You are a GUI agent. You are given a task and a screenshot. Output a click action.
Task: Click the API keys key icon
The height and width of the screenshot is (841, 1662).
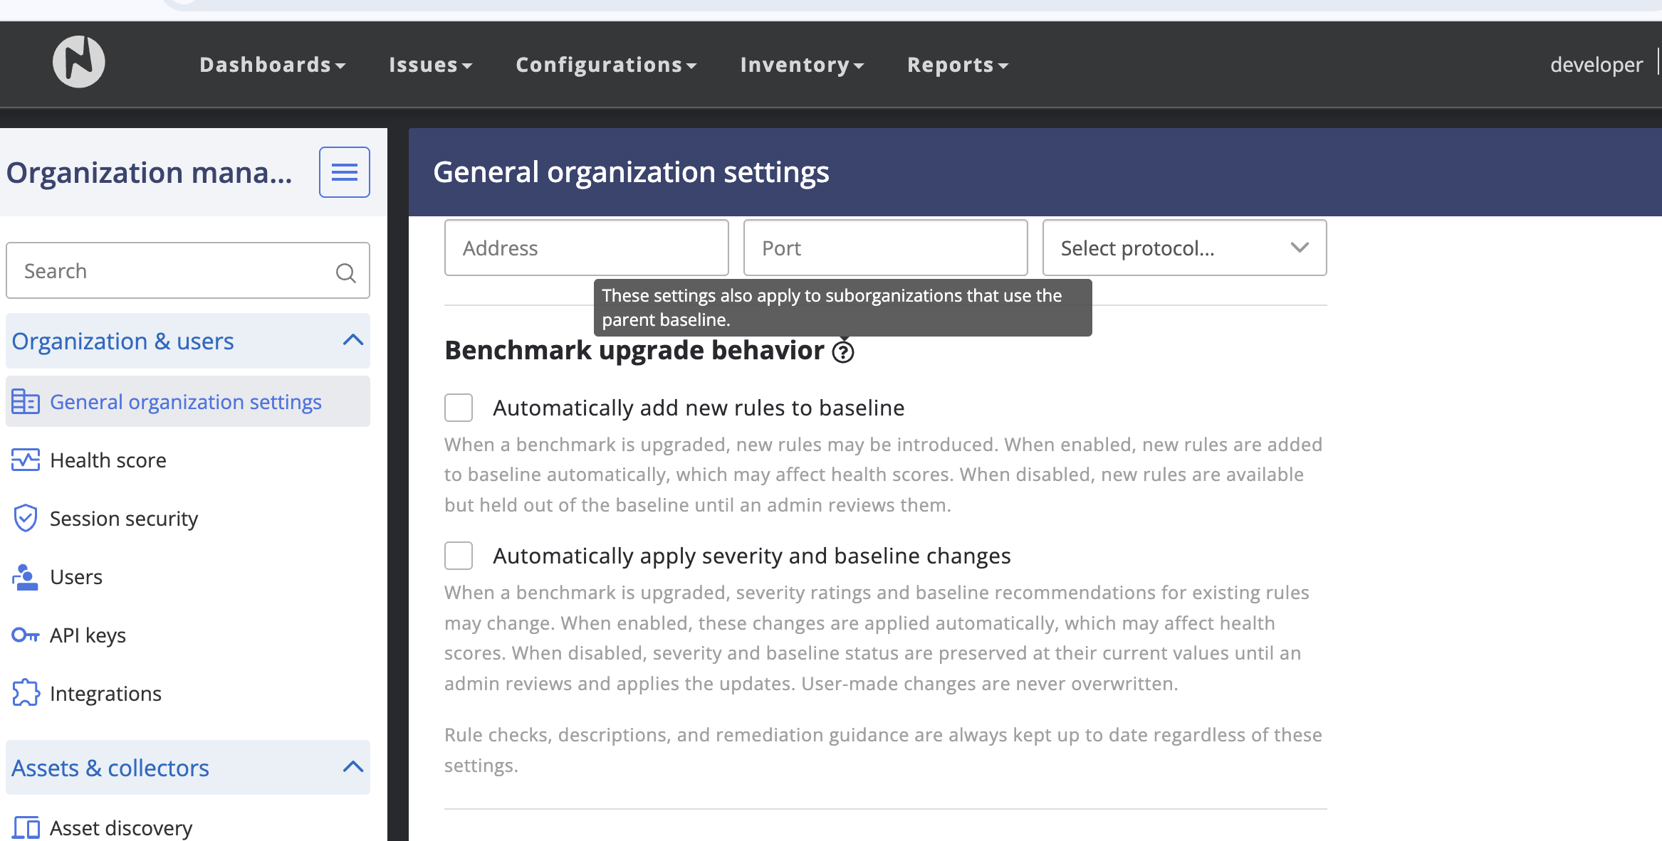pyautogui.click(x=26, y=635)
